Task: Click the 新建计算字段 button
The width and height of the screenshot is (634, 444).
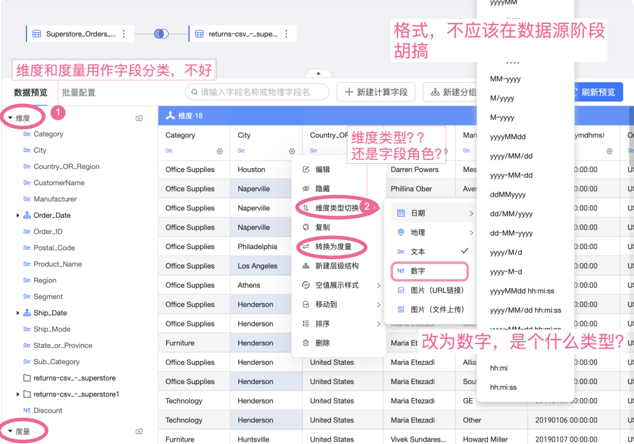Action: [376, 92]
